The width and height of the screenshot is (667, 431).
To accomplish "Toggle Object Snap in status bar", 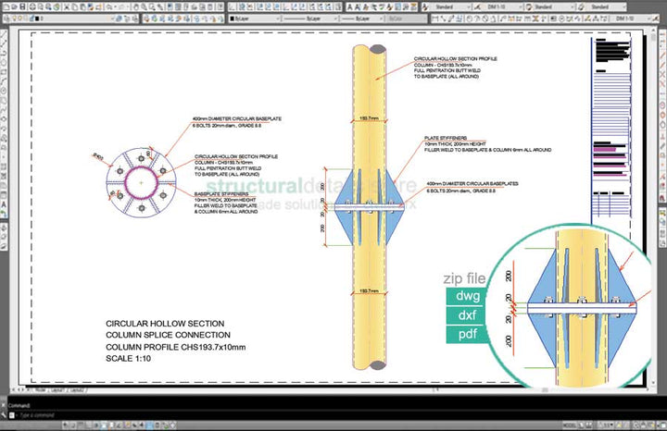I will (x=104, y=425).
